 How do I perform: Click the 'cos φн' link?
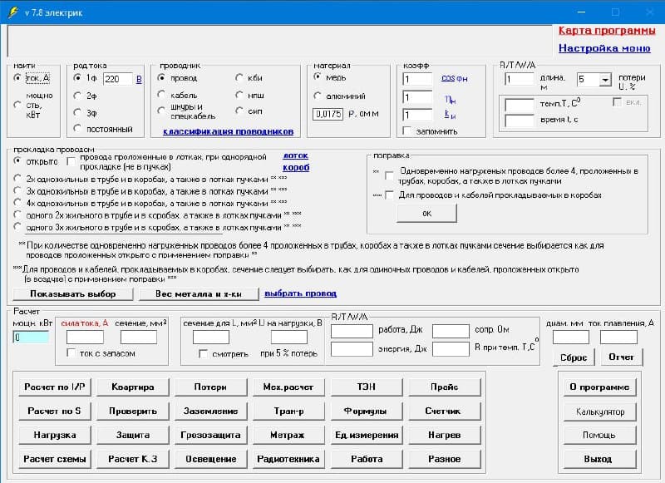[454, 78]
